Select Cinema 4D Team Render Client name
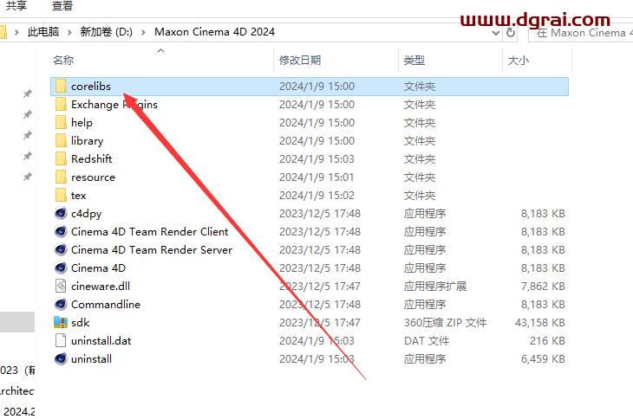Viewport: 633px width, 419px height. (150, 232)
